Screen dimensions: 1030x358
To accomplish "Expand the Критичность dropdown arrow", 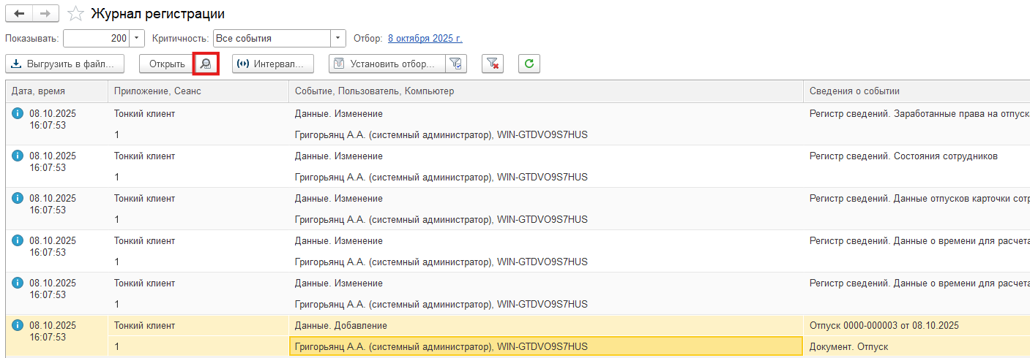I will 337,38.
